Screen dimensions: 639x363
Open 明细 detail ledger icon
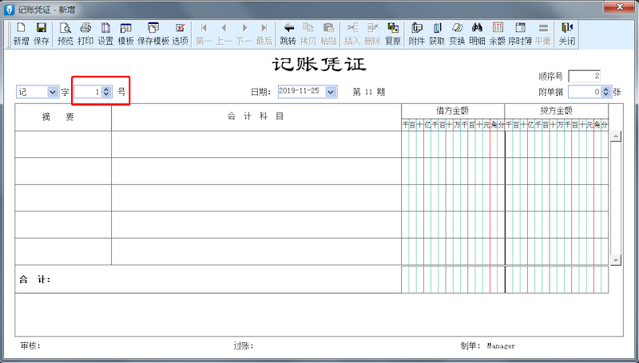(477, 34)
